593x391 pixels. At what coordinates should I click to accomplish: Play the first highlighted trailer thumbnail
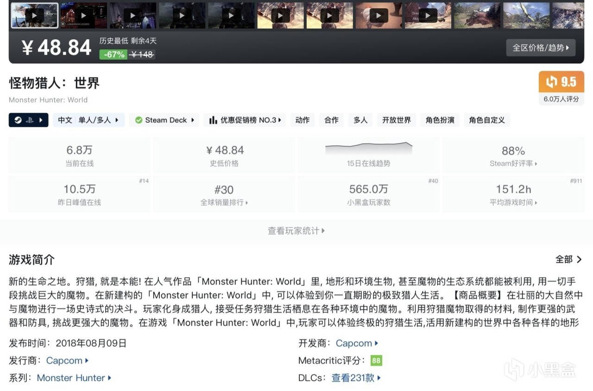tap(35, 15)
